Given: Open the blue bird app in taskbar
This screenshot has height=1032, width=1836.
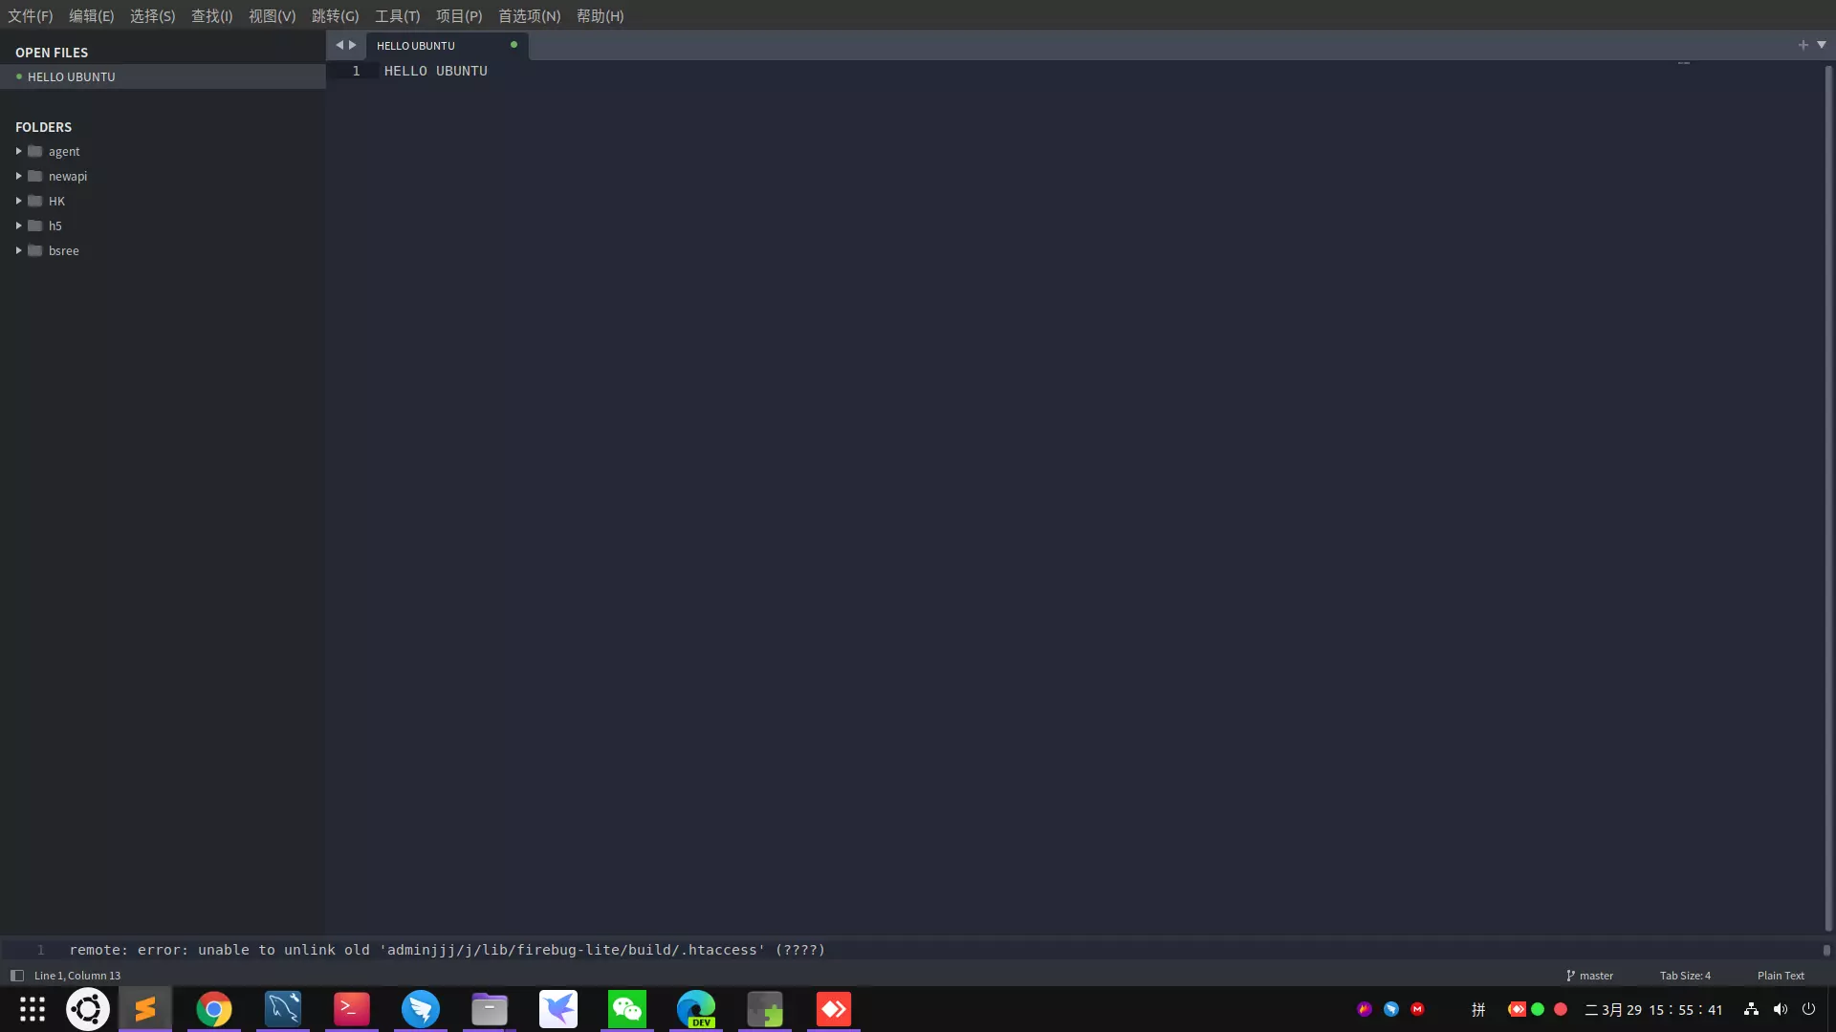Looking at the screenshot, I should coord(421,1009).
